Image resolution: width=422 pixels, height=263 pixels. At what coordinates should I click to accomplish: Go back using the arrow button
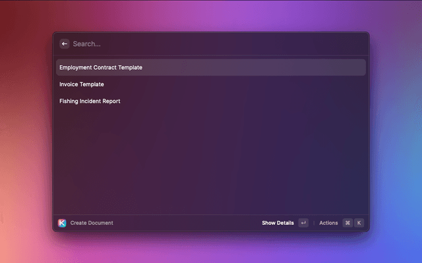[65, 44]
